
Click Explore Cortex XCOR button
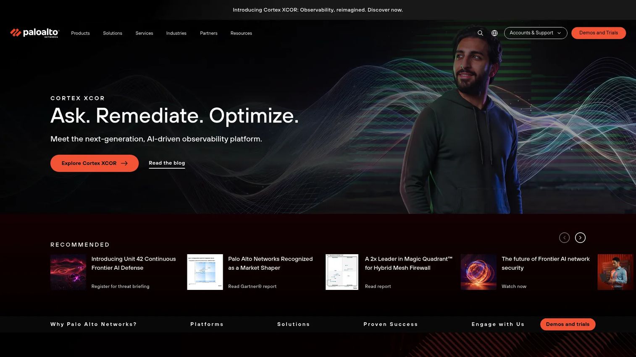point(95,163)
